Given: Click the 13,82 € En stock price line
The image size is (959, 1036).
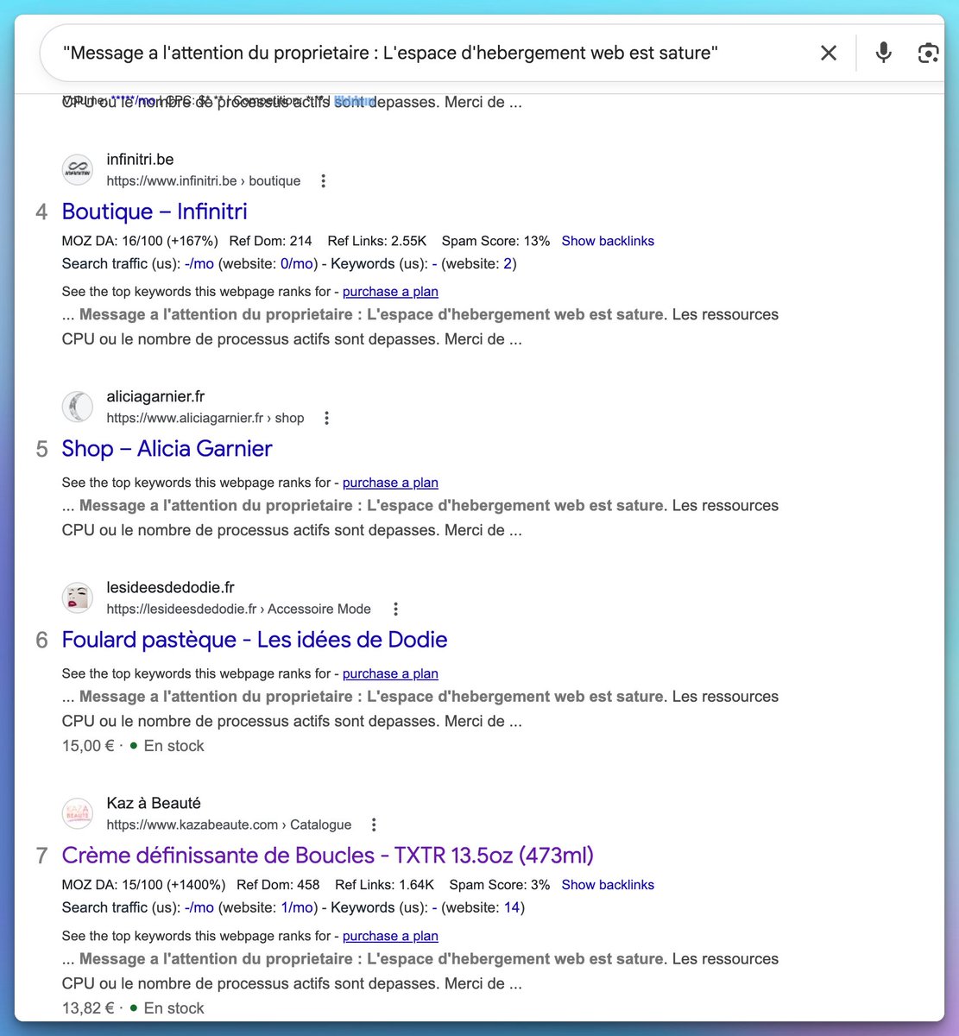Looking at the screenshot, I should tap(133, 1008).
